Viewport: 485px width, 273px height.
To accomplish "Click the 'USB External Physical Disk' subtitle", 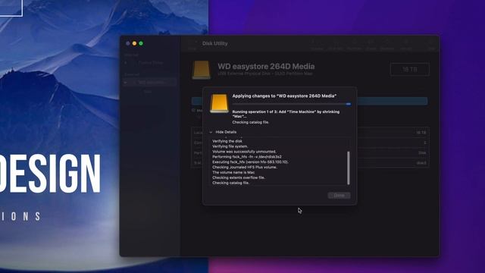I will (x=265, y=74).
